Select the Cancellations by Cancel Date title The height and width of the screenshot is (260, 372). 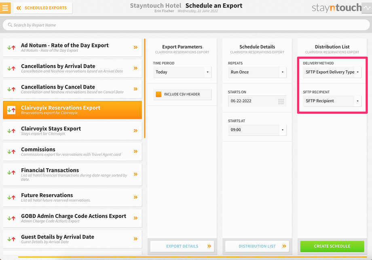[58, 87]
